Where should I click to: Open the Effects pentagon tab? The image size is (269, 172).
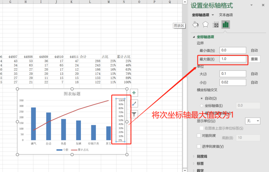(x=205, y=25)
